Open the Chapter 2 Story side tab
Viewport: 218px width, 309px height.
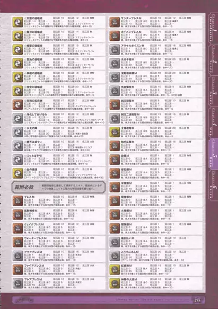tap(213, 59)
